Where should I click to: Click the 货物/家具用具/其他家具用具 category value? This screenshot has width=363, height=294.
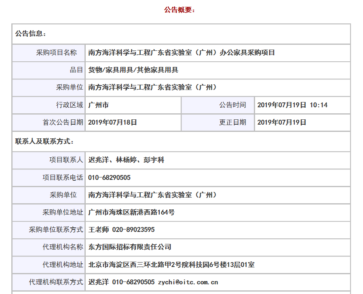133,70
